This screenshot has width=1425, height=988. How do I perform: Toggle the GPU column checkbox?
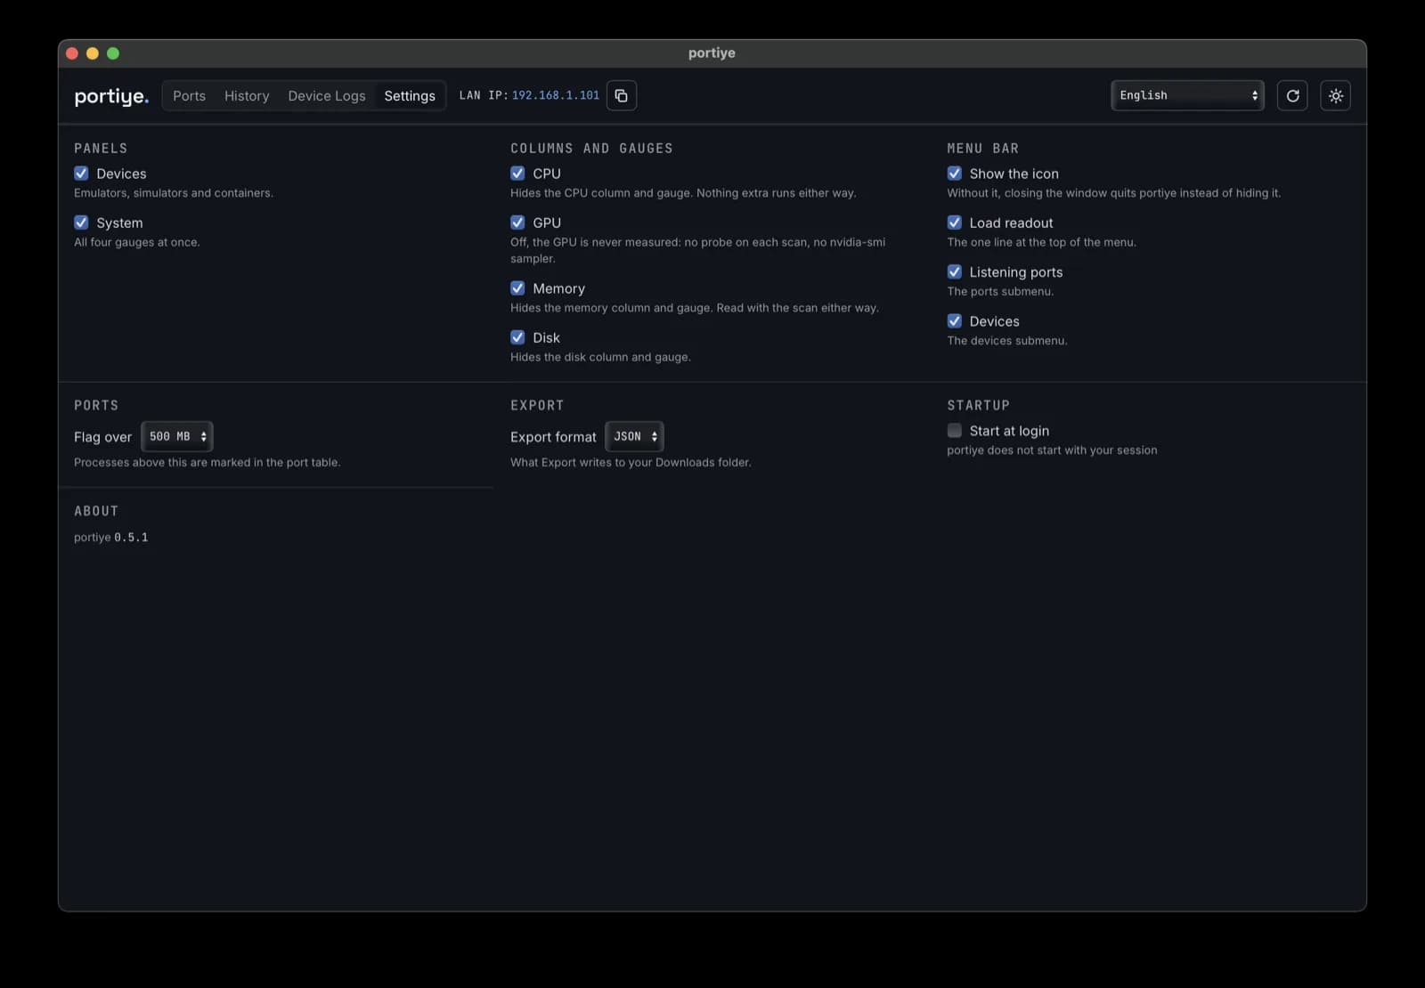pos(517,223)
